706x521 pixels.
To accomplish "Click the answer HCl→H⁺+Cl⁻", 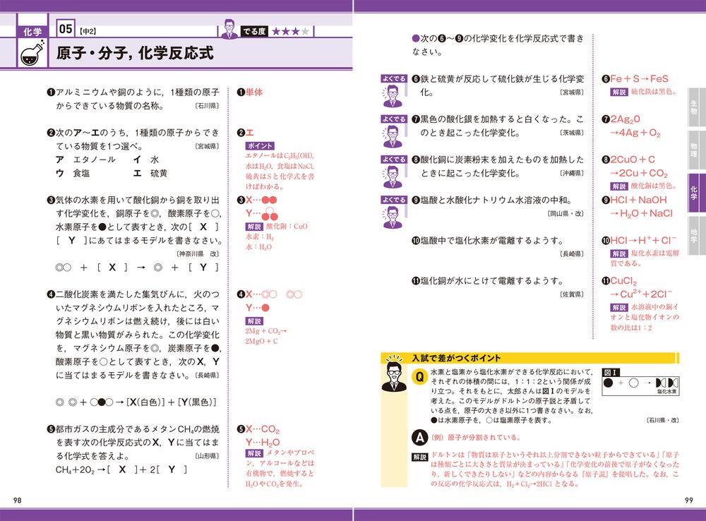I will point(643,241).
